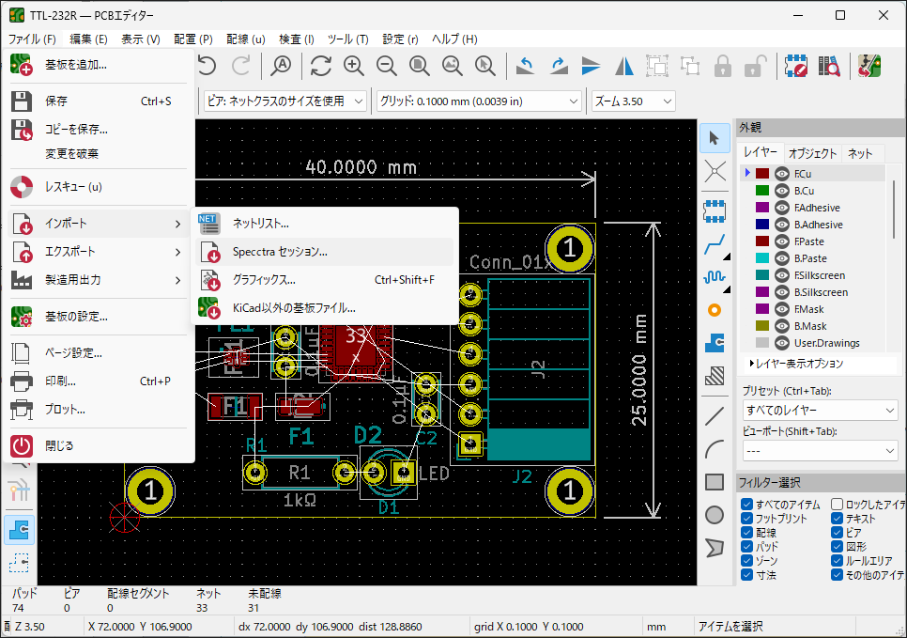
Task: Toggle visibility of B.Cu layer
Action: tap(782, 191)
